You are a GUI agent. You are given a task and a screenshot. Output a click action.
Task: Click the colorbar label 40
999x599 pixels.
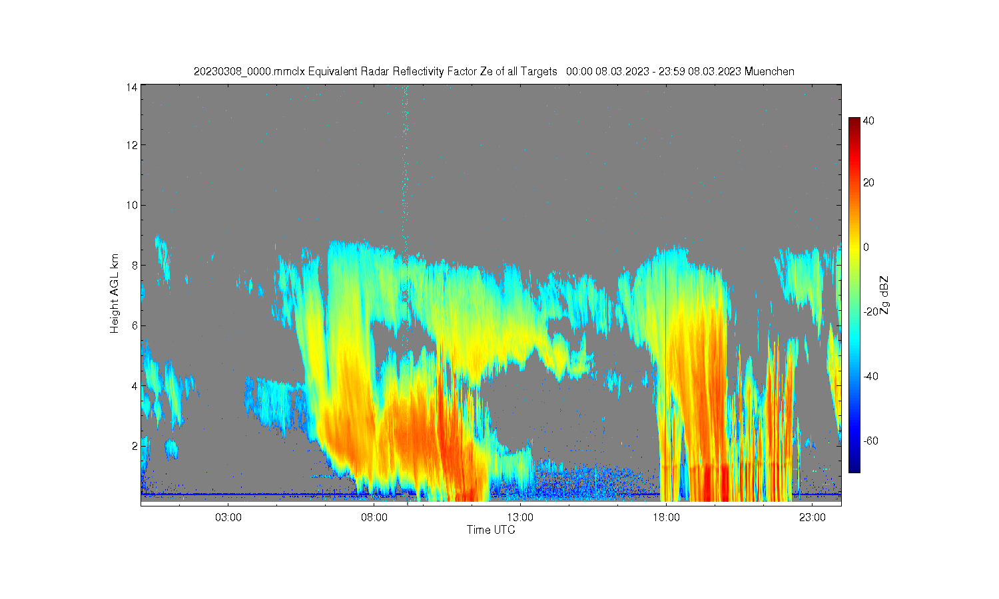tap(869, 121)
